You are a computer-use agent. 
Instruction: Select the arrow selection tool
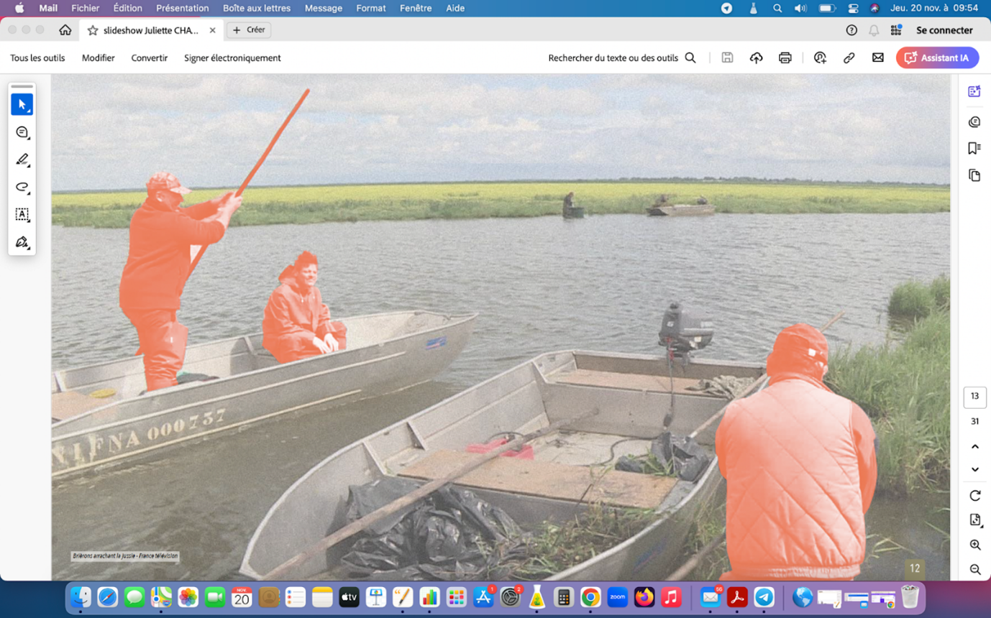(22, 105)
